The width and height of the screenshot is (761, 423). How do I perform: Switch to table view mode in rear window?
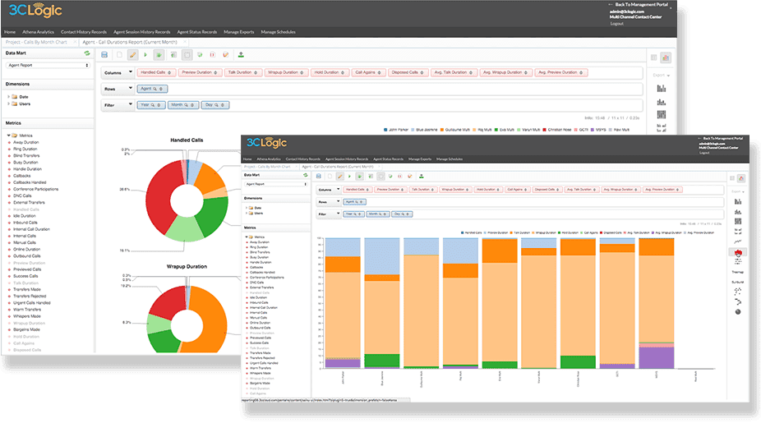click(653, 57)
